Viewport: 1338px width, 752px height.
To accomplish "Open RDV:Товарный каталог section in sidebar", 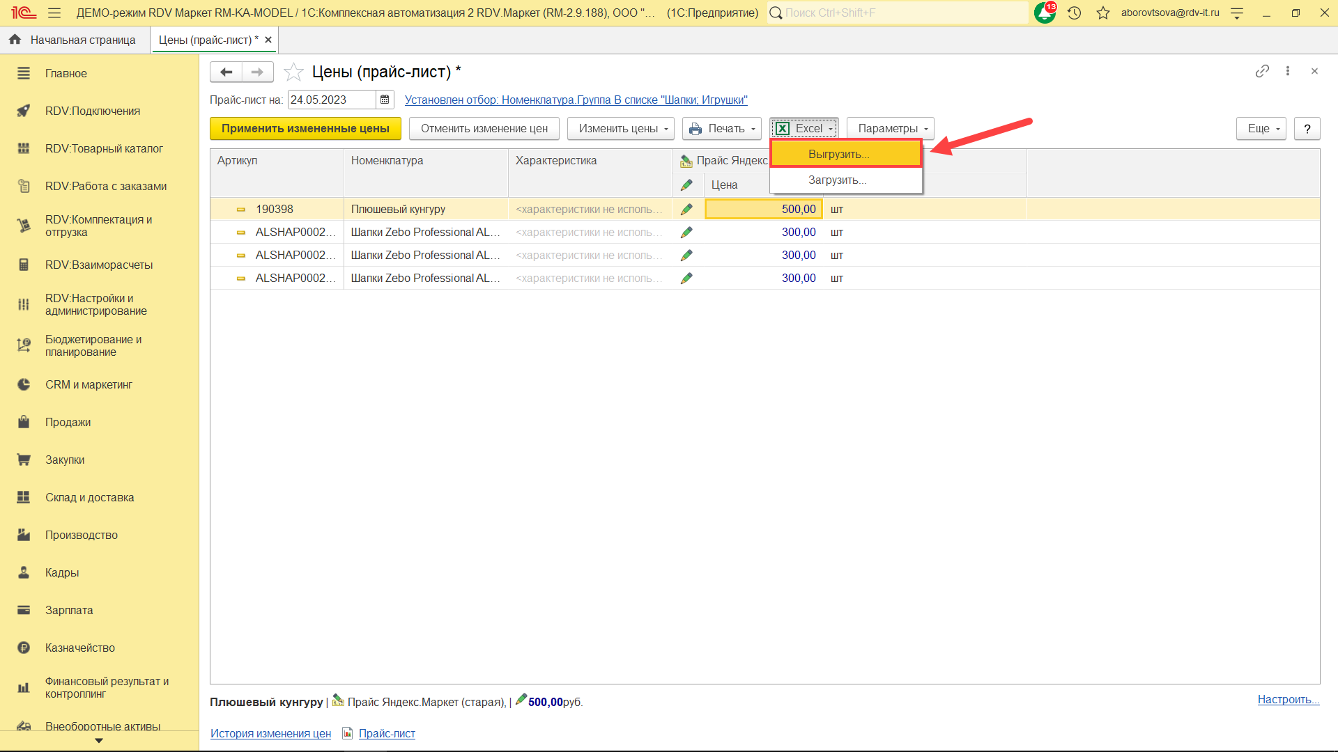I will [x=104, y=148].
